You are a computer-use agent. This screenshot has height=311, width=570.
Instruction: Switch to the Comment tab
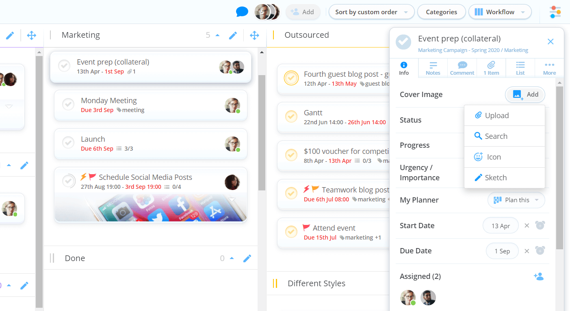(462, 69)
